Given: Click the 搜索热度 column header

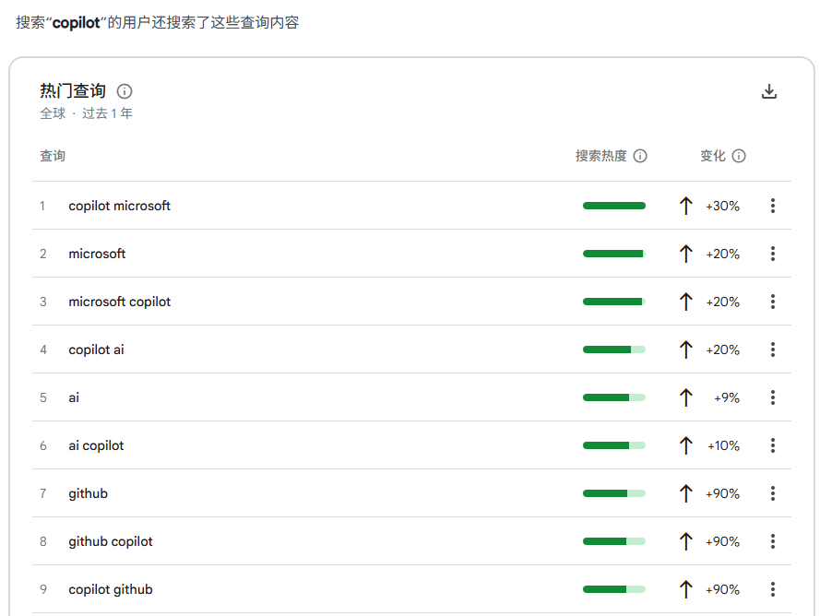Looking at the screenshot, I should coord(601,156).
